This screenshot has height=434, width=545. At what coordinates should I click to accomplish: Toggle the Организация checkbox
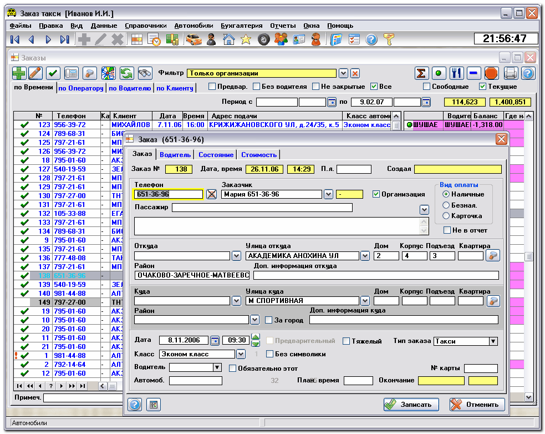(x=376, y=194)
